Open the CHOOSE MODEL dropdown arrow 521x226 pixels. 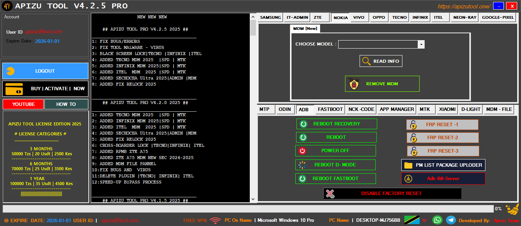point(421,44)
